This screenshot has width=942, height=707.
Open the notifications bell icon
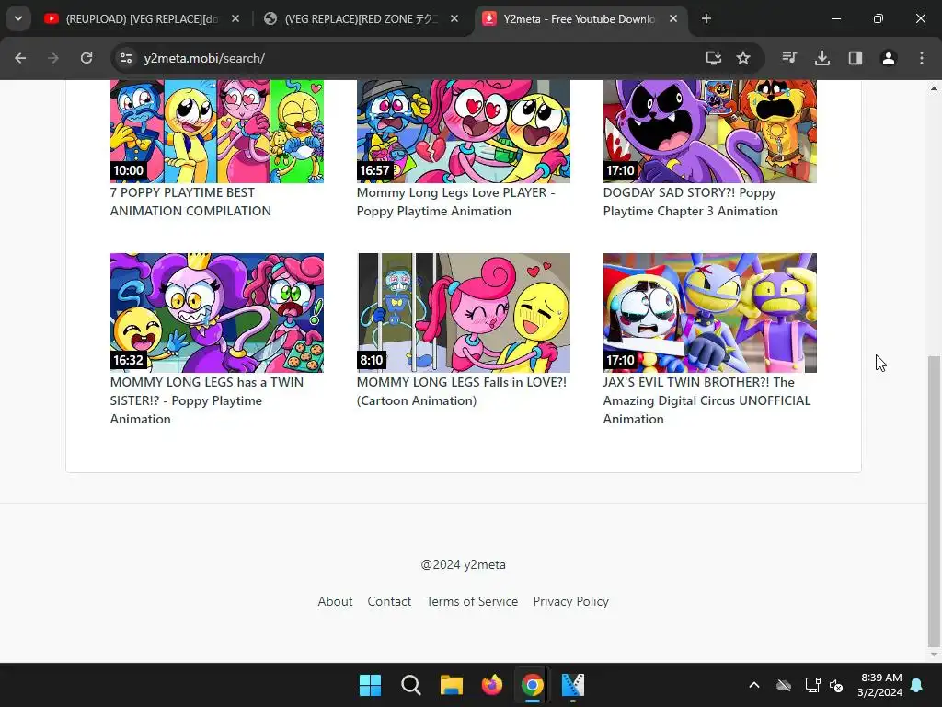917,685
